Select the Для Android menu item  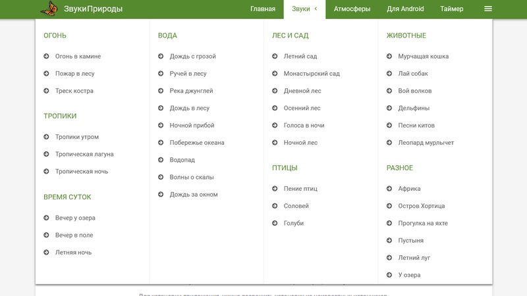[405, 9]
